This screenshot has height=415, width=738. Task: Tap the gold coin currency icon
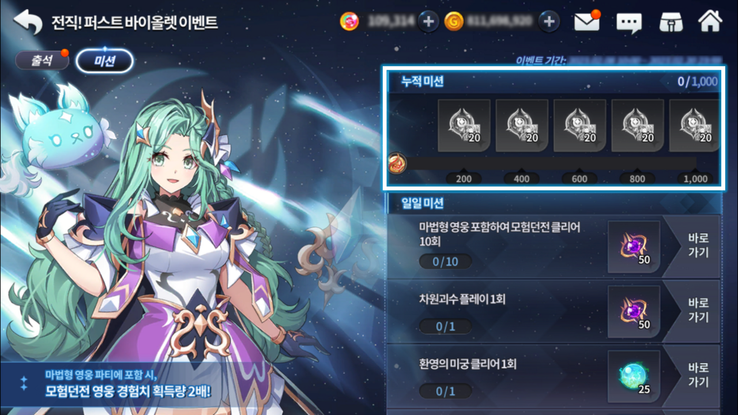pos(454,22)
